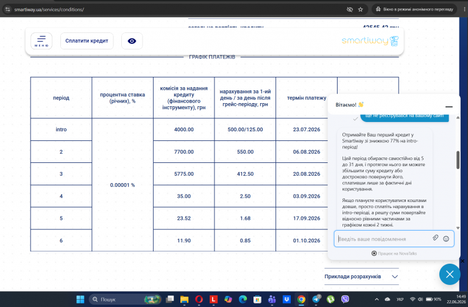Open the volume speaker tray icon
Screen dimensions: 468x307
point(420,299)
